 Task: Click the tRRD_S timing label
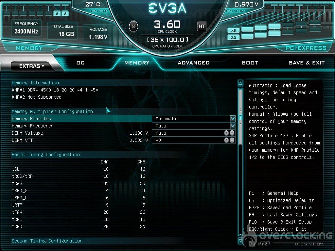pos(20,191)
